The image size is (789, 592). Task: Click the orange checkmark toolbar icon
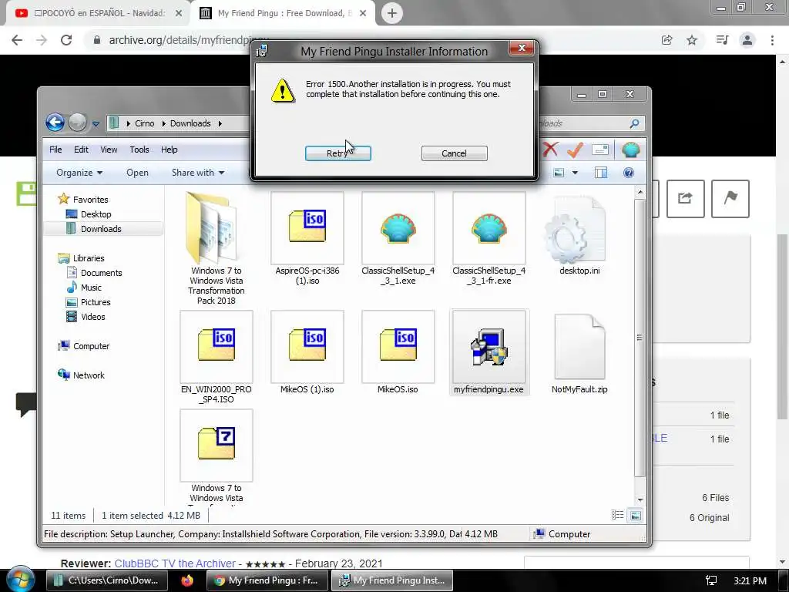(x=575, y=149)
